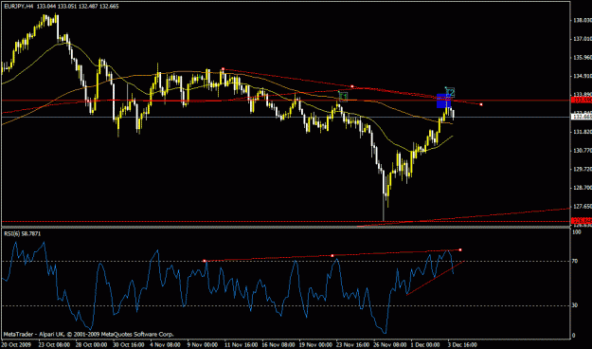
Task: Click the 135.960 price axis label
Action: pyautogui.click(x=583, y=58)
